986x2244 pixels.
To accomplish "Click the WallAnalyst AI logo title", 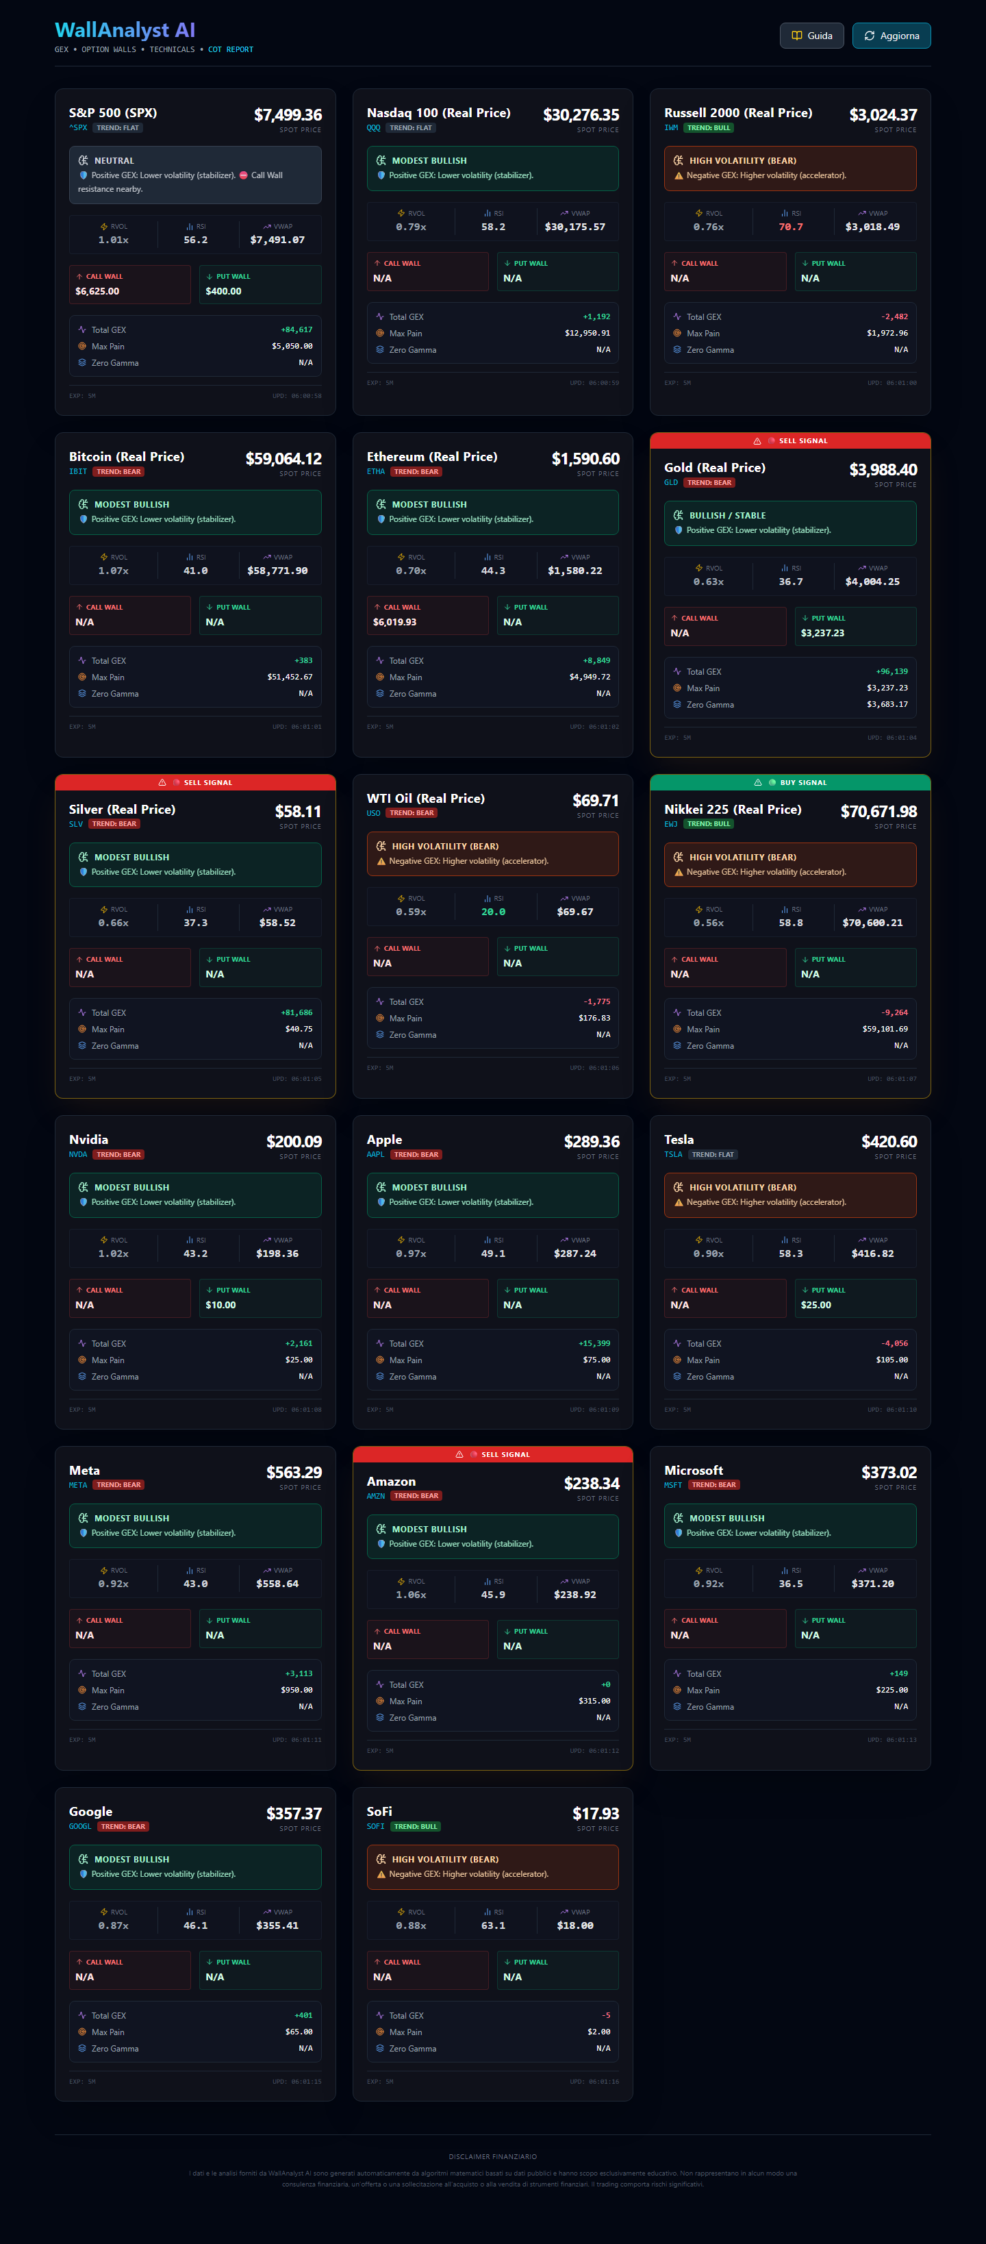I will tap(125, 31).
